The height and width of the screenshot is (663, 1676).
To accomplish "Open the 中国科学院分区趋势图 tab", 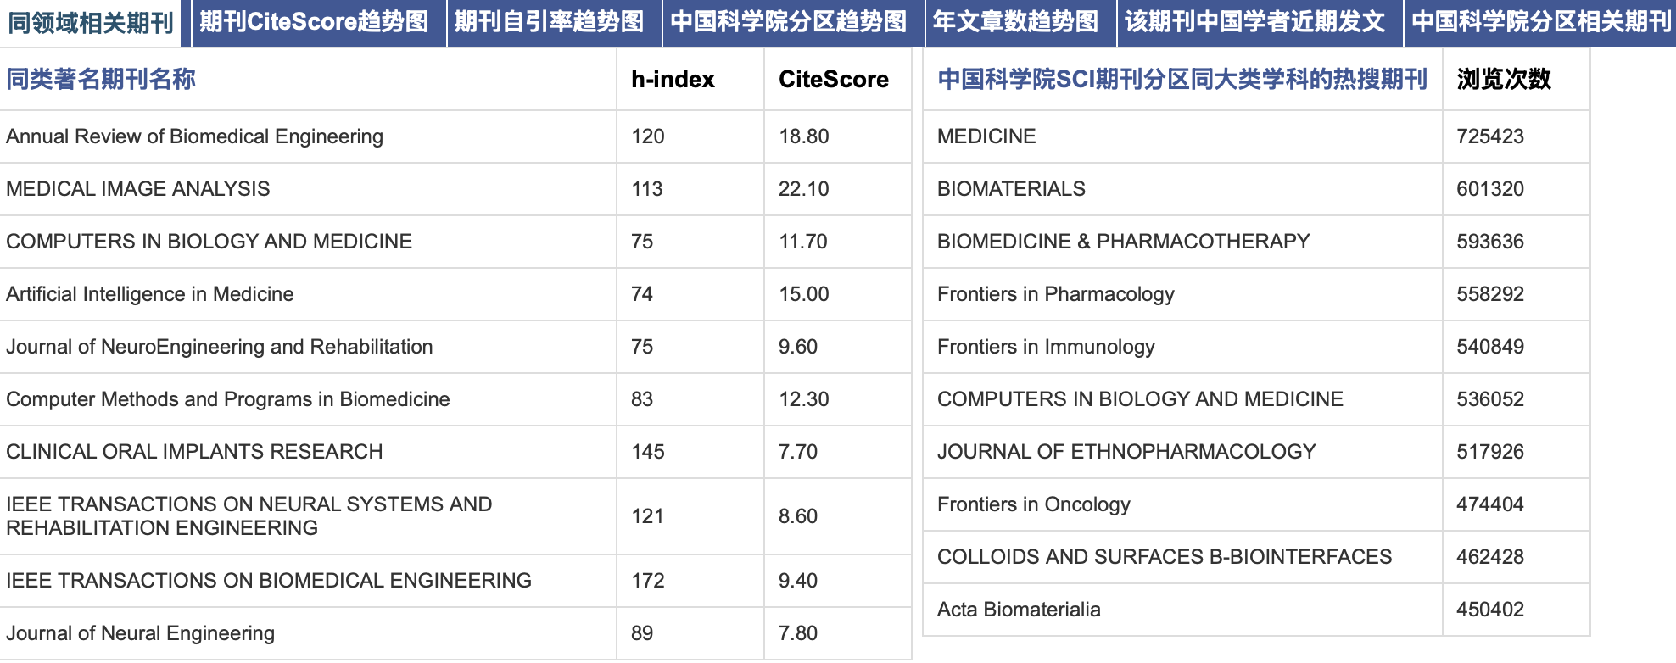I will (789, 22).
